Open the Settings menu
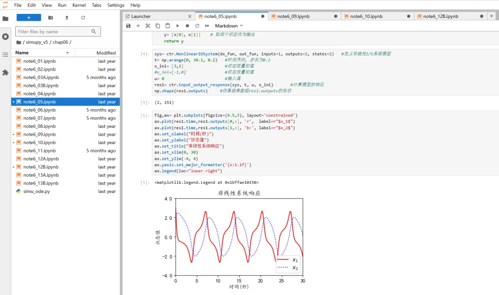This screenshot has height=295, width=499. pyautogui.click(x=116, y=5)
